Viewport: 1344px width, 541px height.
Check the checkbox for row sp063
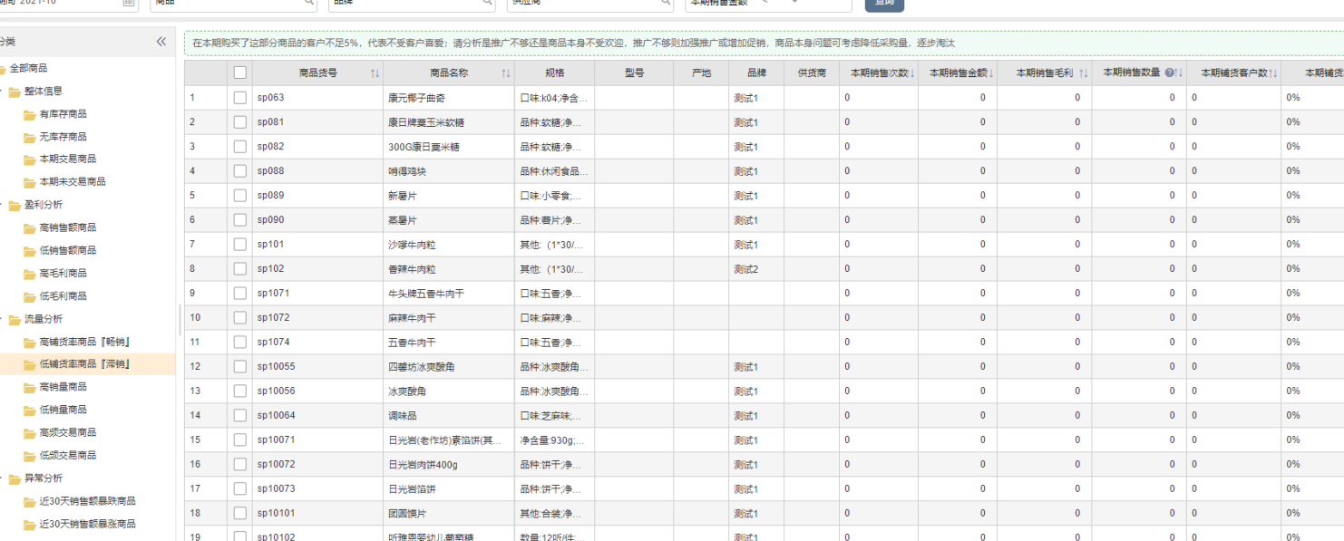tap(238, 97)
